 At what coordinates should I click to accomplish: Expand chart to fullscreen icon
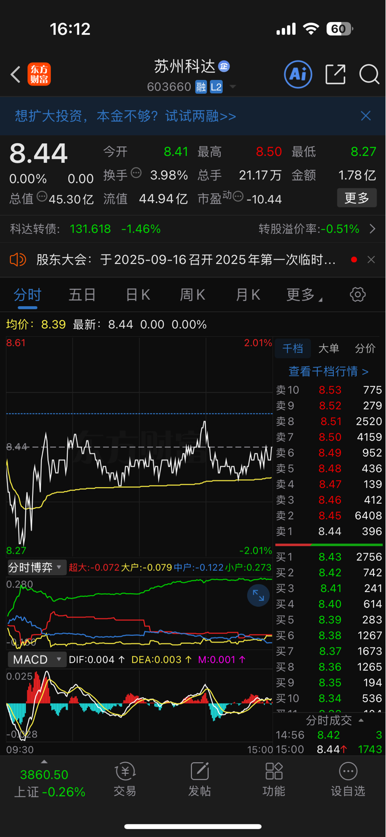coord(259,596)
